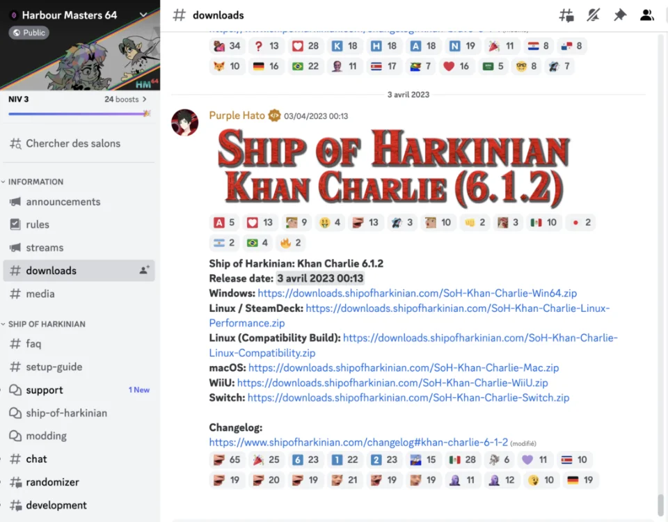Open Harbour Masters 64 server dropdown

(x=143, y=15)
